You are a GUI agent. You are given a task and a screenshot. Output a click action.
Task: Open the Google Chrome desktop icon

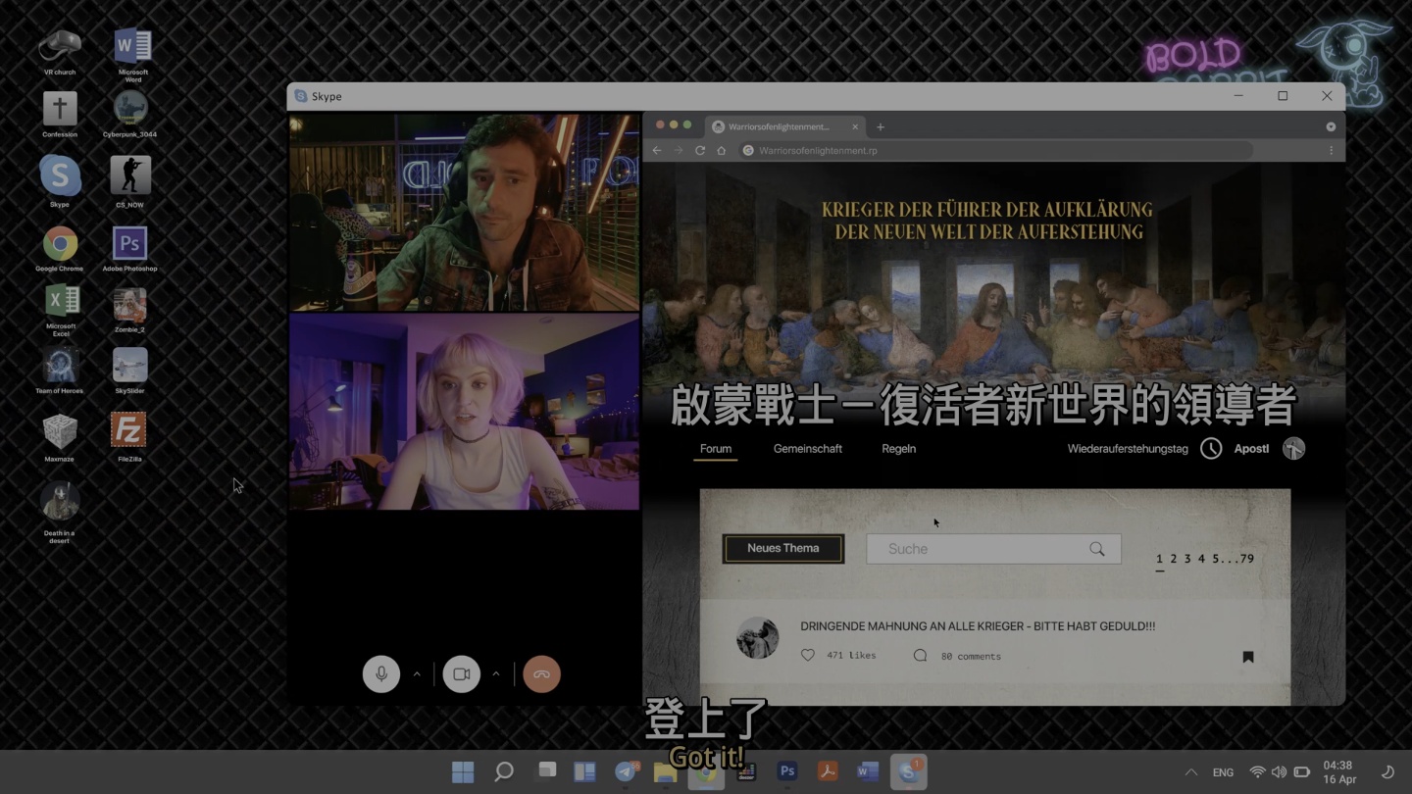tap(60, 249)
